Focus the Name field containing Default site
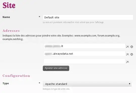136x93 pixels. coord(88,17)
